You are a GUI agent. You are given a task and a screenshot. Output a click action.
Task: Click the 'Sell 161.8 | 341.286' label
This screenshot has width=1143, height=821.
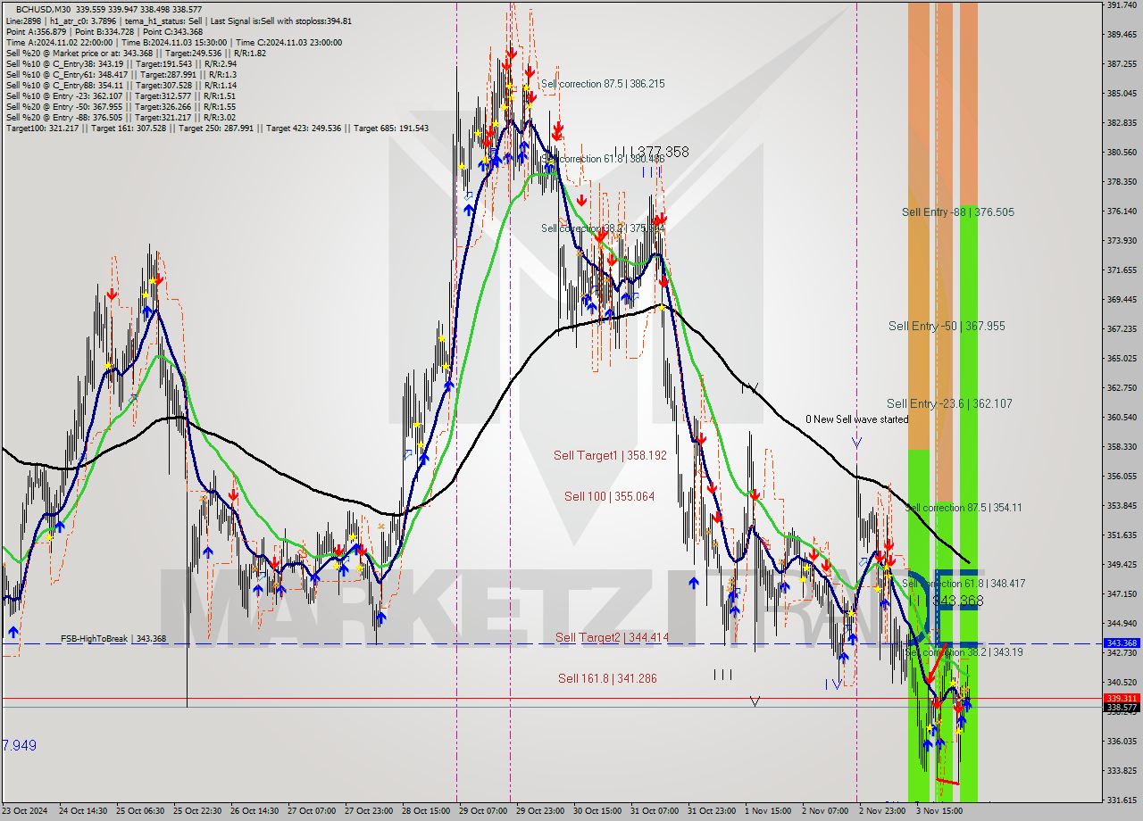tap(607, 678)
